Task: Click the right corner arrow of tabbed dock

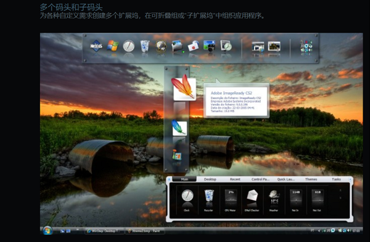Action: (x=350, y=180)
